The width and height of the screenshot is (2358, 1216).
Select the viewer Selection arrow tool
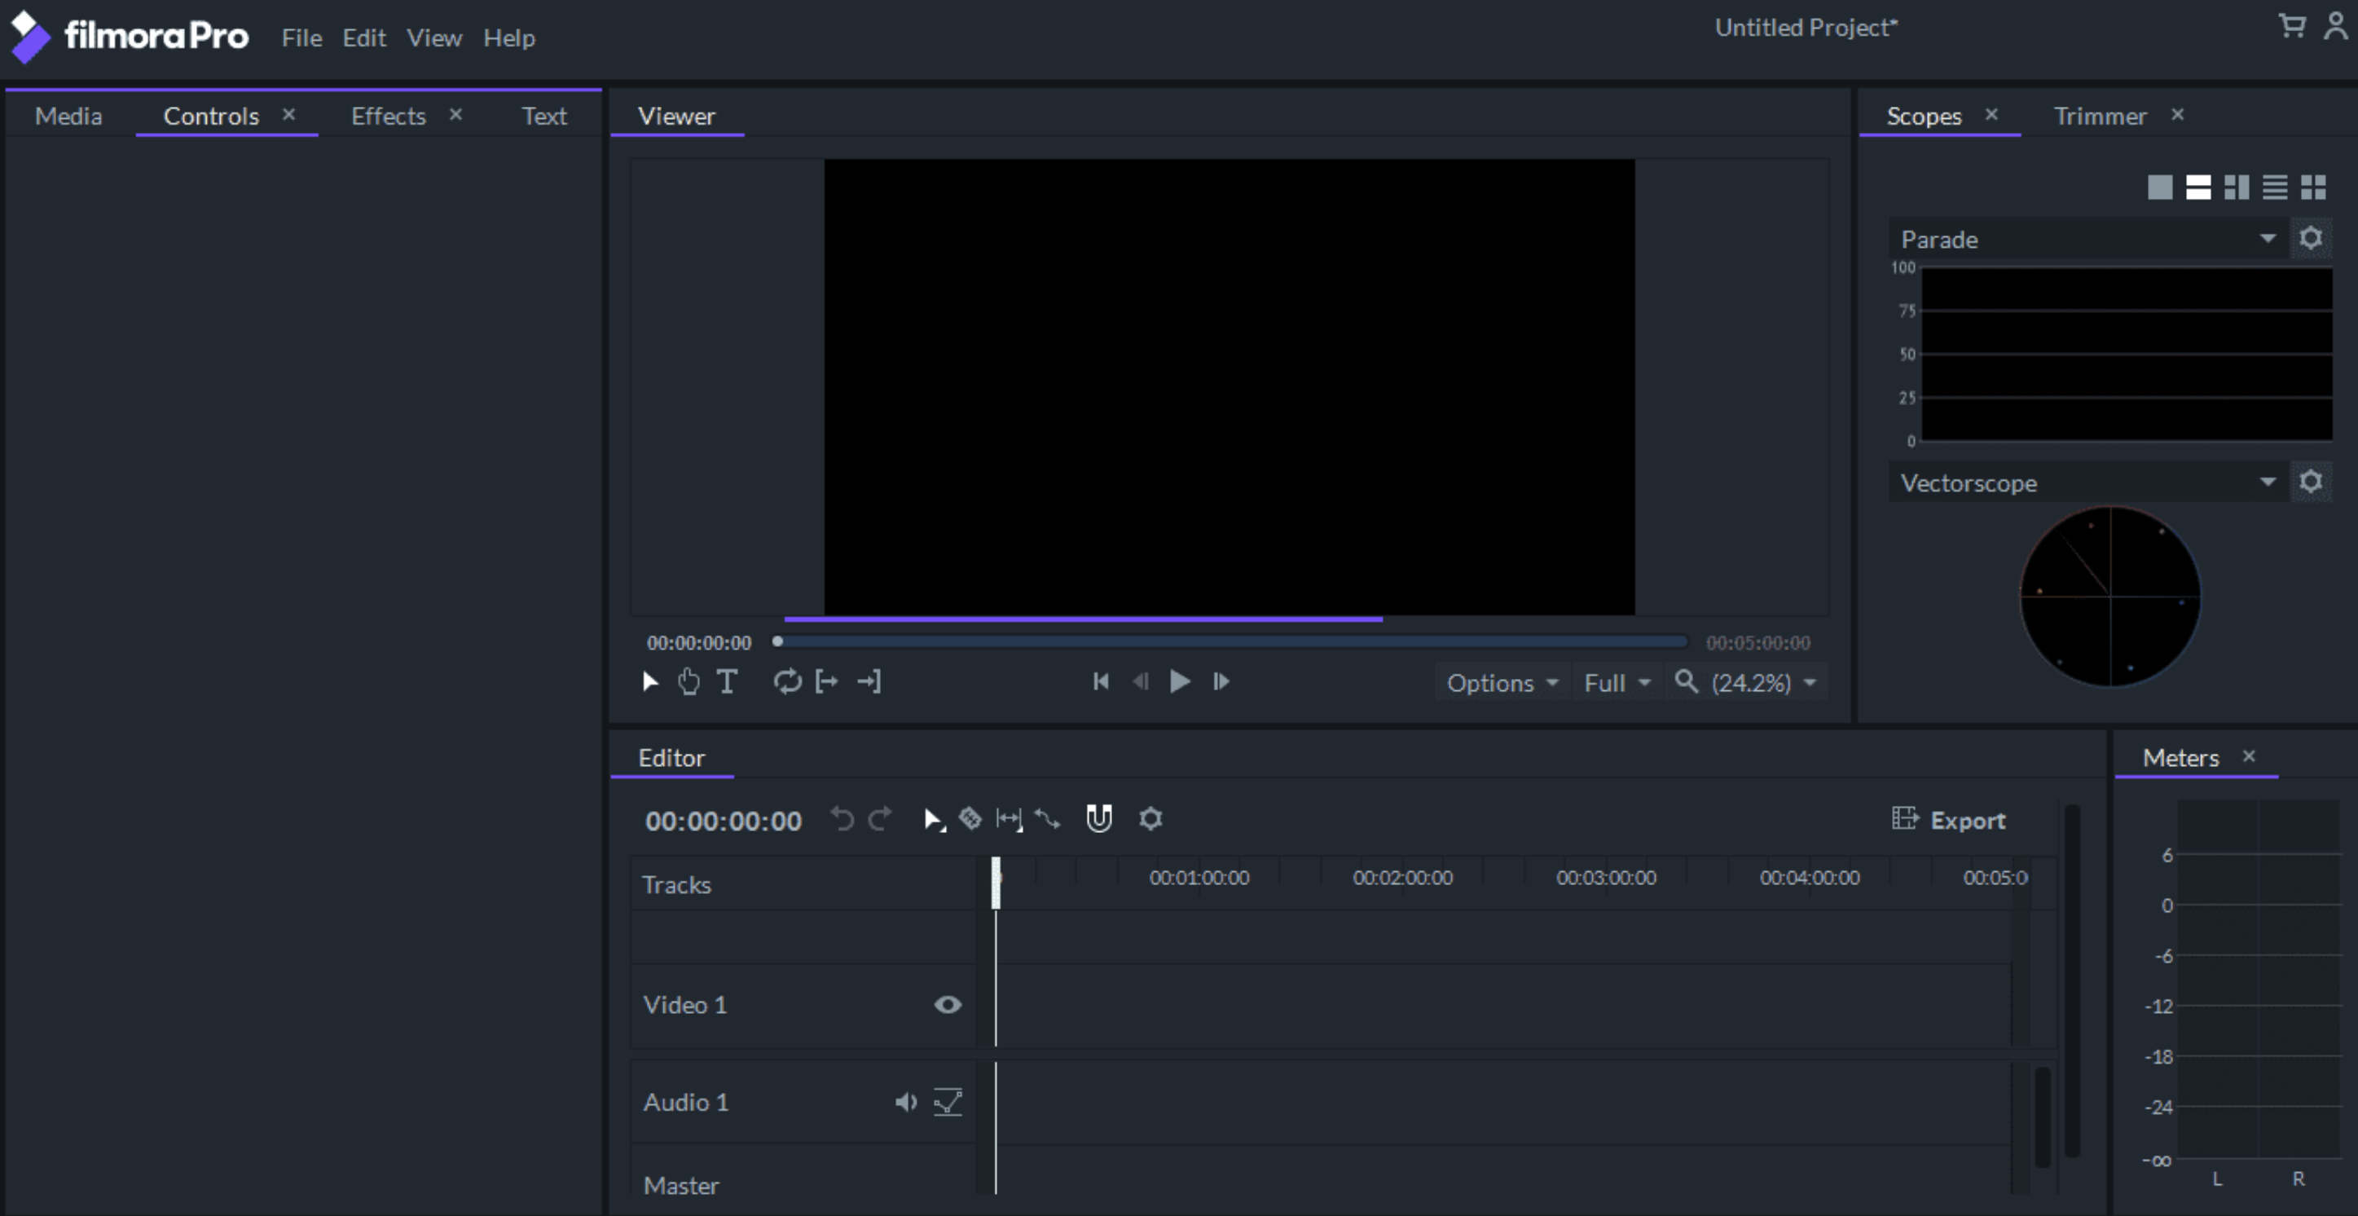[x=650, y=681]
